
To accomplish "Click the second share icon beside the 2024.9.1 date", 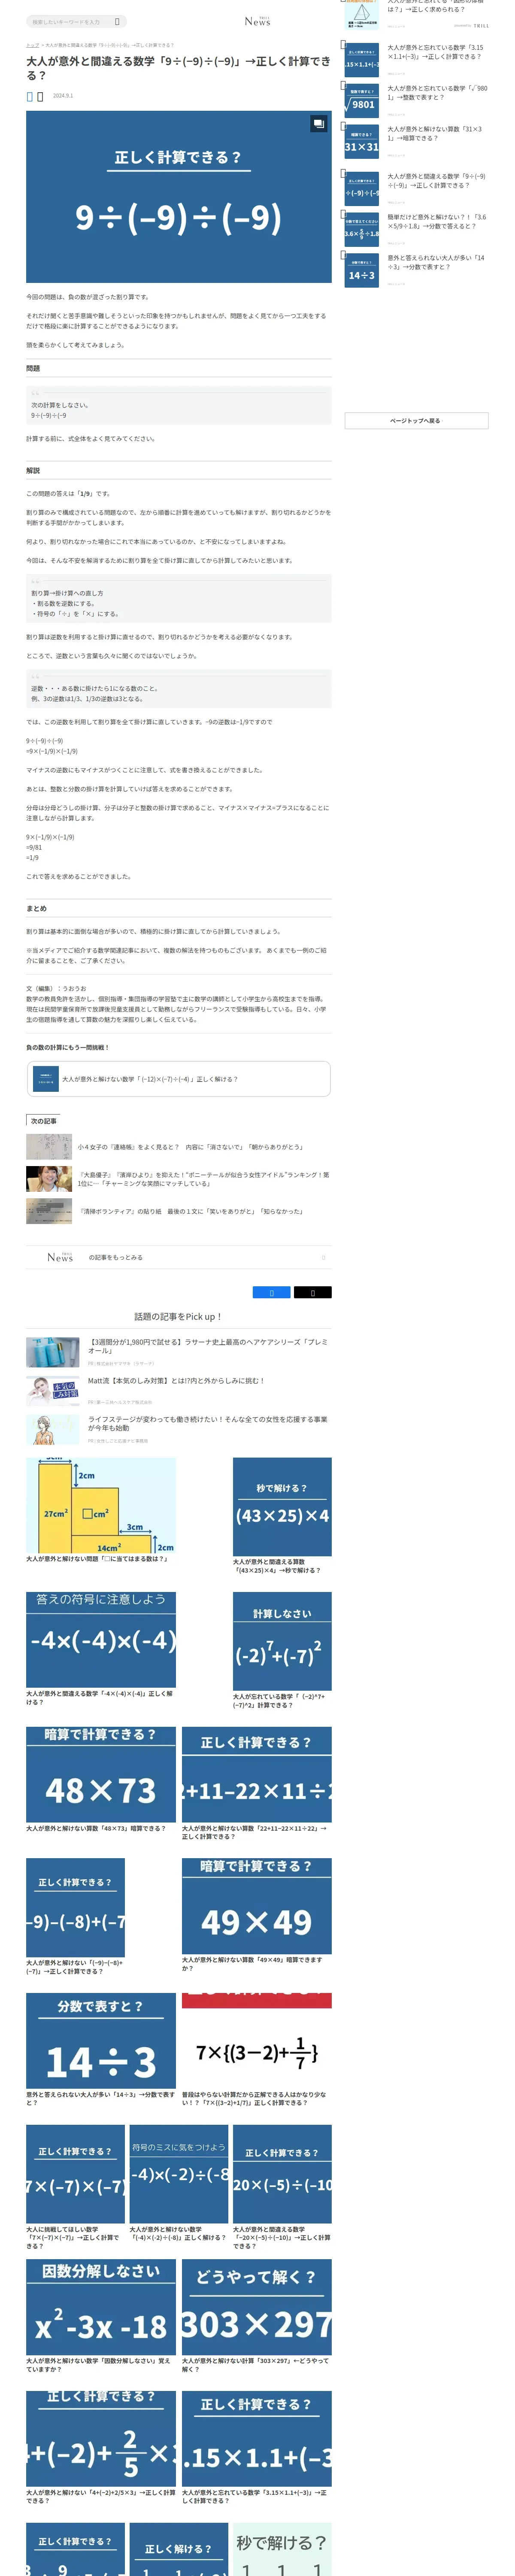I will tap(40, 96).
